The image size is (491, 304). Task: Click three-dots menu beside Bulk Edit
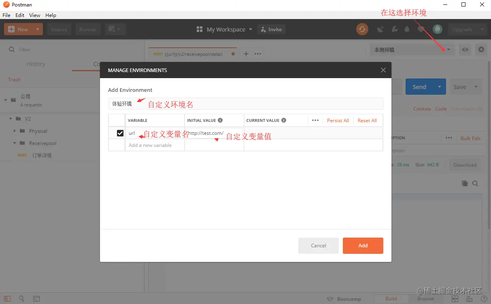click(449, 138)
